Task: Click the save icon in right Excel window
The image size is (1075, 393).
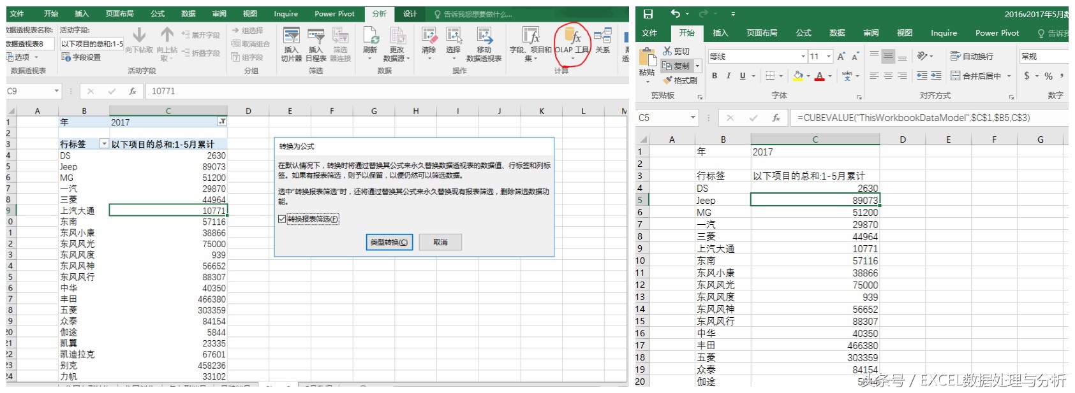Action: pyautogui.click(x=648, y=14)
